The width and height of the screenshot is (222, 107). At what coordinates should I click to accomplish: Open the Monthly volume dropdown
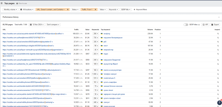(10, 10)
